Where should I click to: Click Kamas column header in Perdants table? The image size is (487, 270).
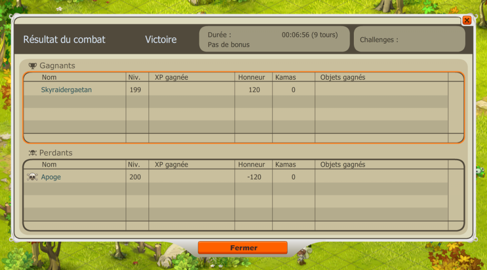tap(285, 164)
